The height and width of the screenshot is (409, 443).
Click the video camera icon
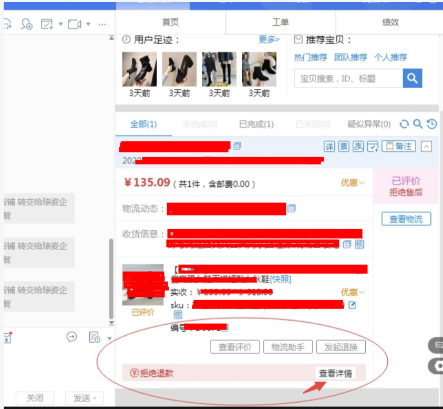(75, 24)
